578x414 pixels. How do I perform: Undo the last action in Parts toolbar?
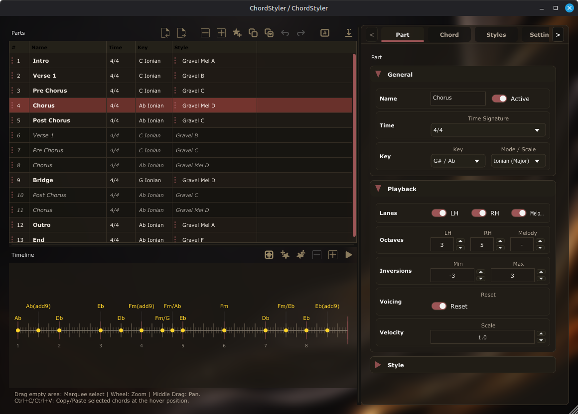tap(285, 33)
